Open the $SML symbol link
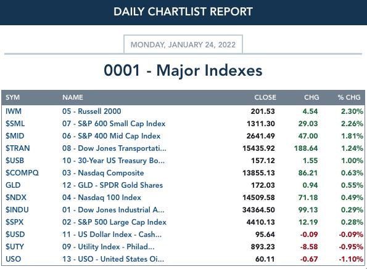This screenshot has width=367, height=269. [x=15, y=124]
